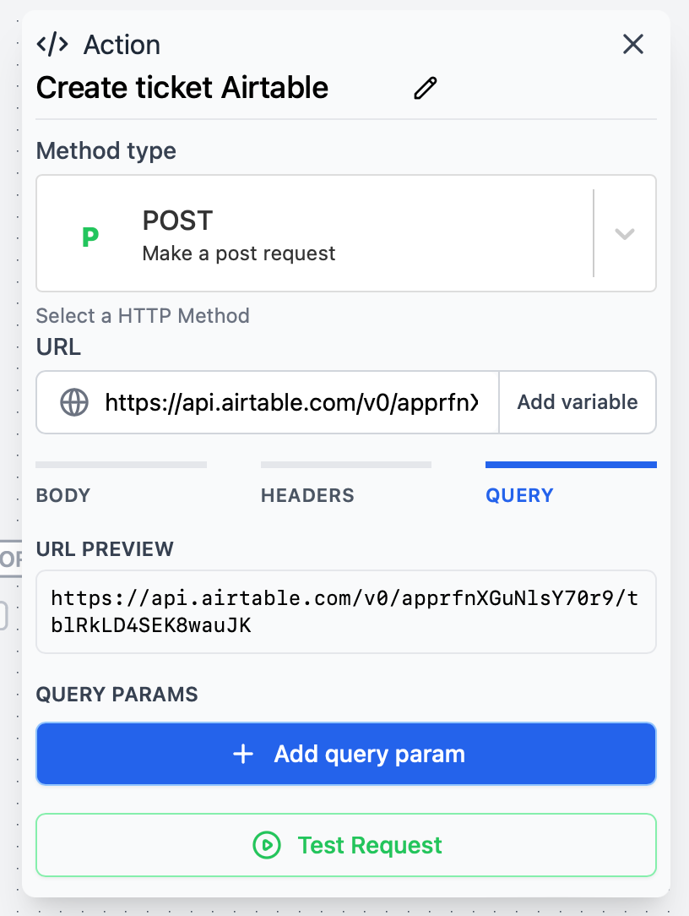Image resolution: width=689 pixels, height=916 pixels.
Task: Click the X to close the Action panel
Action: tap(633, 44)
